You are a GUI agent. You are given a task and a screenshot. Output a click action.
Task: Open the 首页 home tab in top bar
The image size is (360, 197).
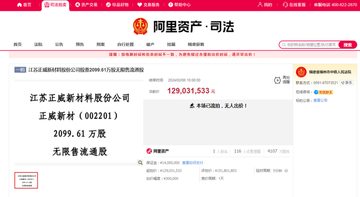pos(24,5)
